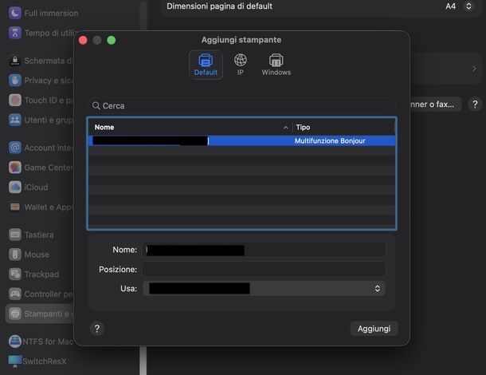
Task: Click the scanner o fax button
Action: tap(436, 105)
